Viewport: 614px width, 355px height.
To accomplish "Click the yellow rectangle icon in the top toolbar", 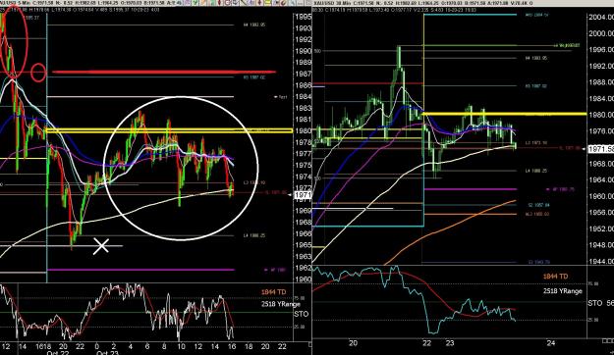I will (267, 2).
